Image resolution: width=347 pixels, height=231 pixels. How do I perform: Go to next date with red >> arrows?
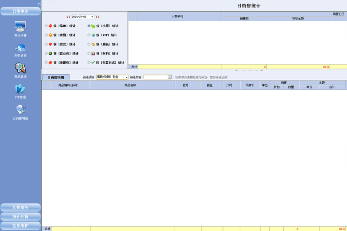[x=98, y=17]
